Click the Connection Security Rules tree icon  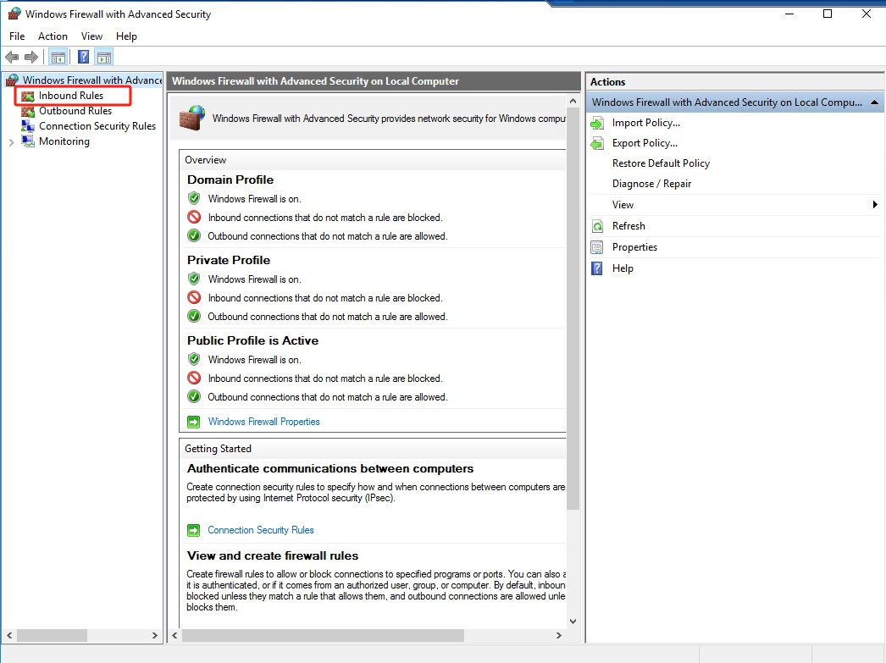click(28, 126)
